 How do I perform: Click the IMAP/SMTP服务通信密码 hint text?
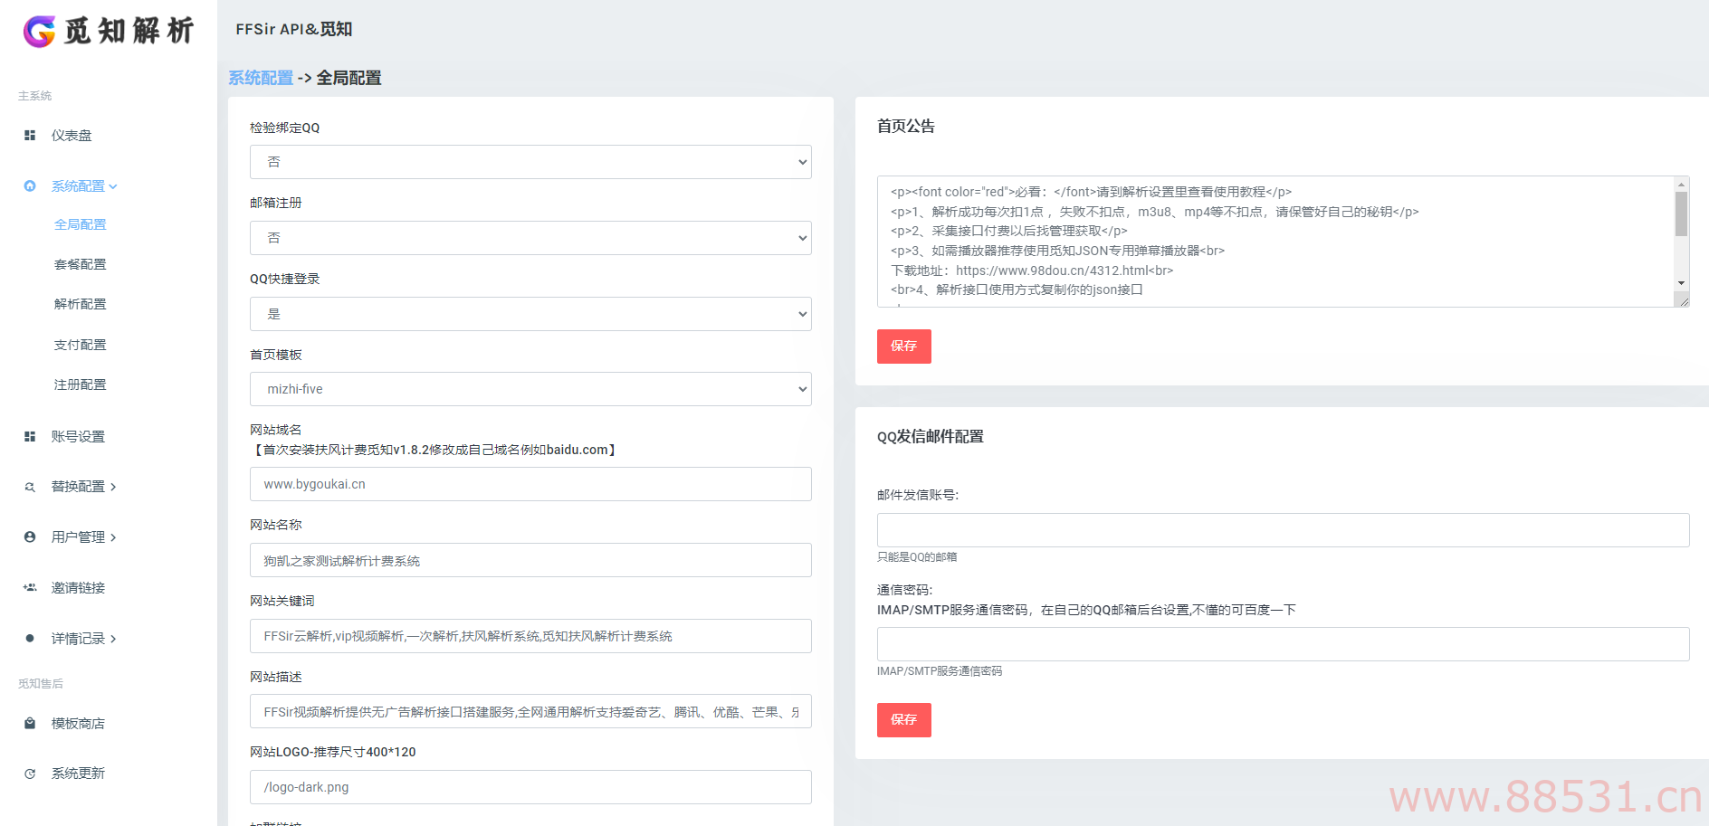point(940,671)
